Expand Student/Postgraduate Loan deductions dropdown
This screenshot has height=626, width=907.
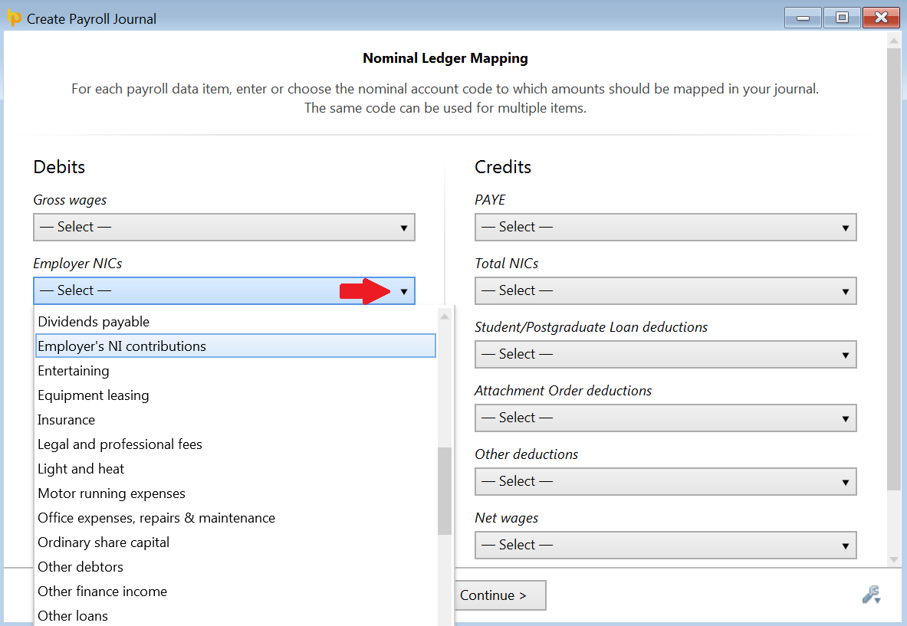665,354
